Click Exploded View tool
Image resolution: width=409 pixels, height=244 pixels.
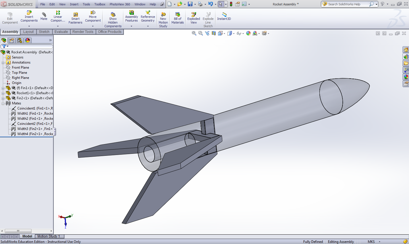194,18
